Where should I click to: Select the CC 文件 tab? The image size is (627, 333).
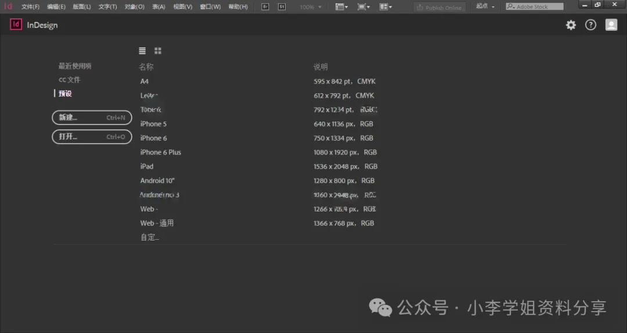pyautogui.click(x=70, y=80)
